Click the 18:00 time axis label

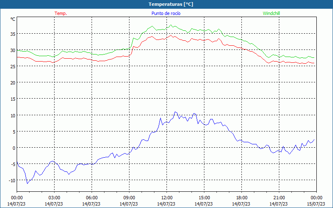[x=242, y=198]
